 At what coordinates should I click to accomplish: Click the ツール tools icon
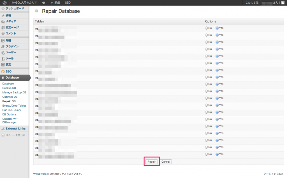(3, 59)
